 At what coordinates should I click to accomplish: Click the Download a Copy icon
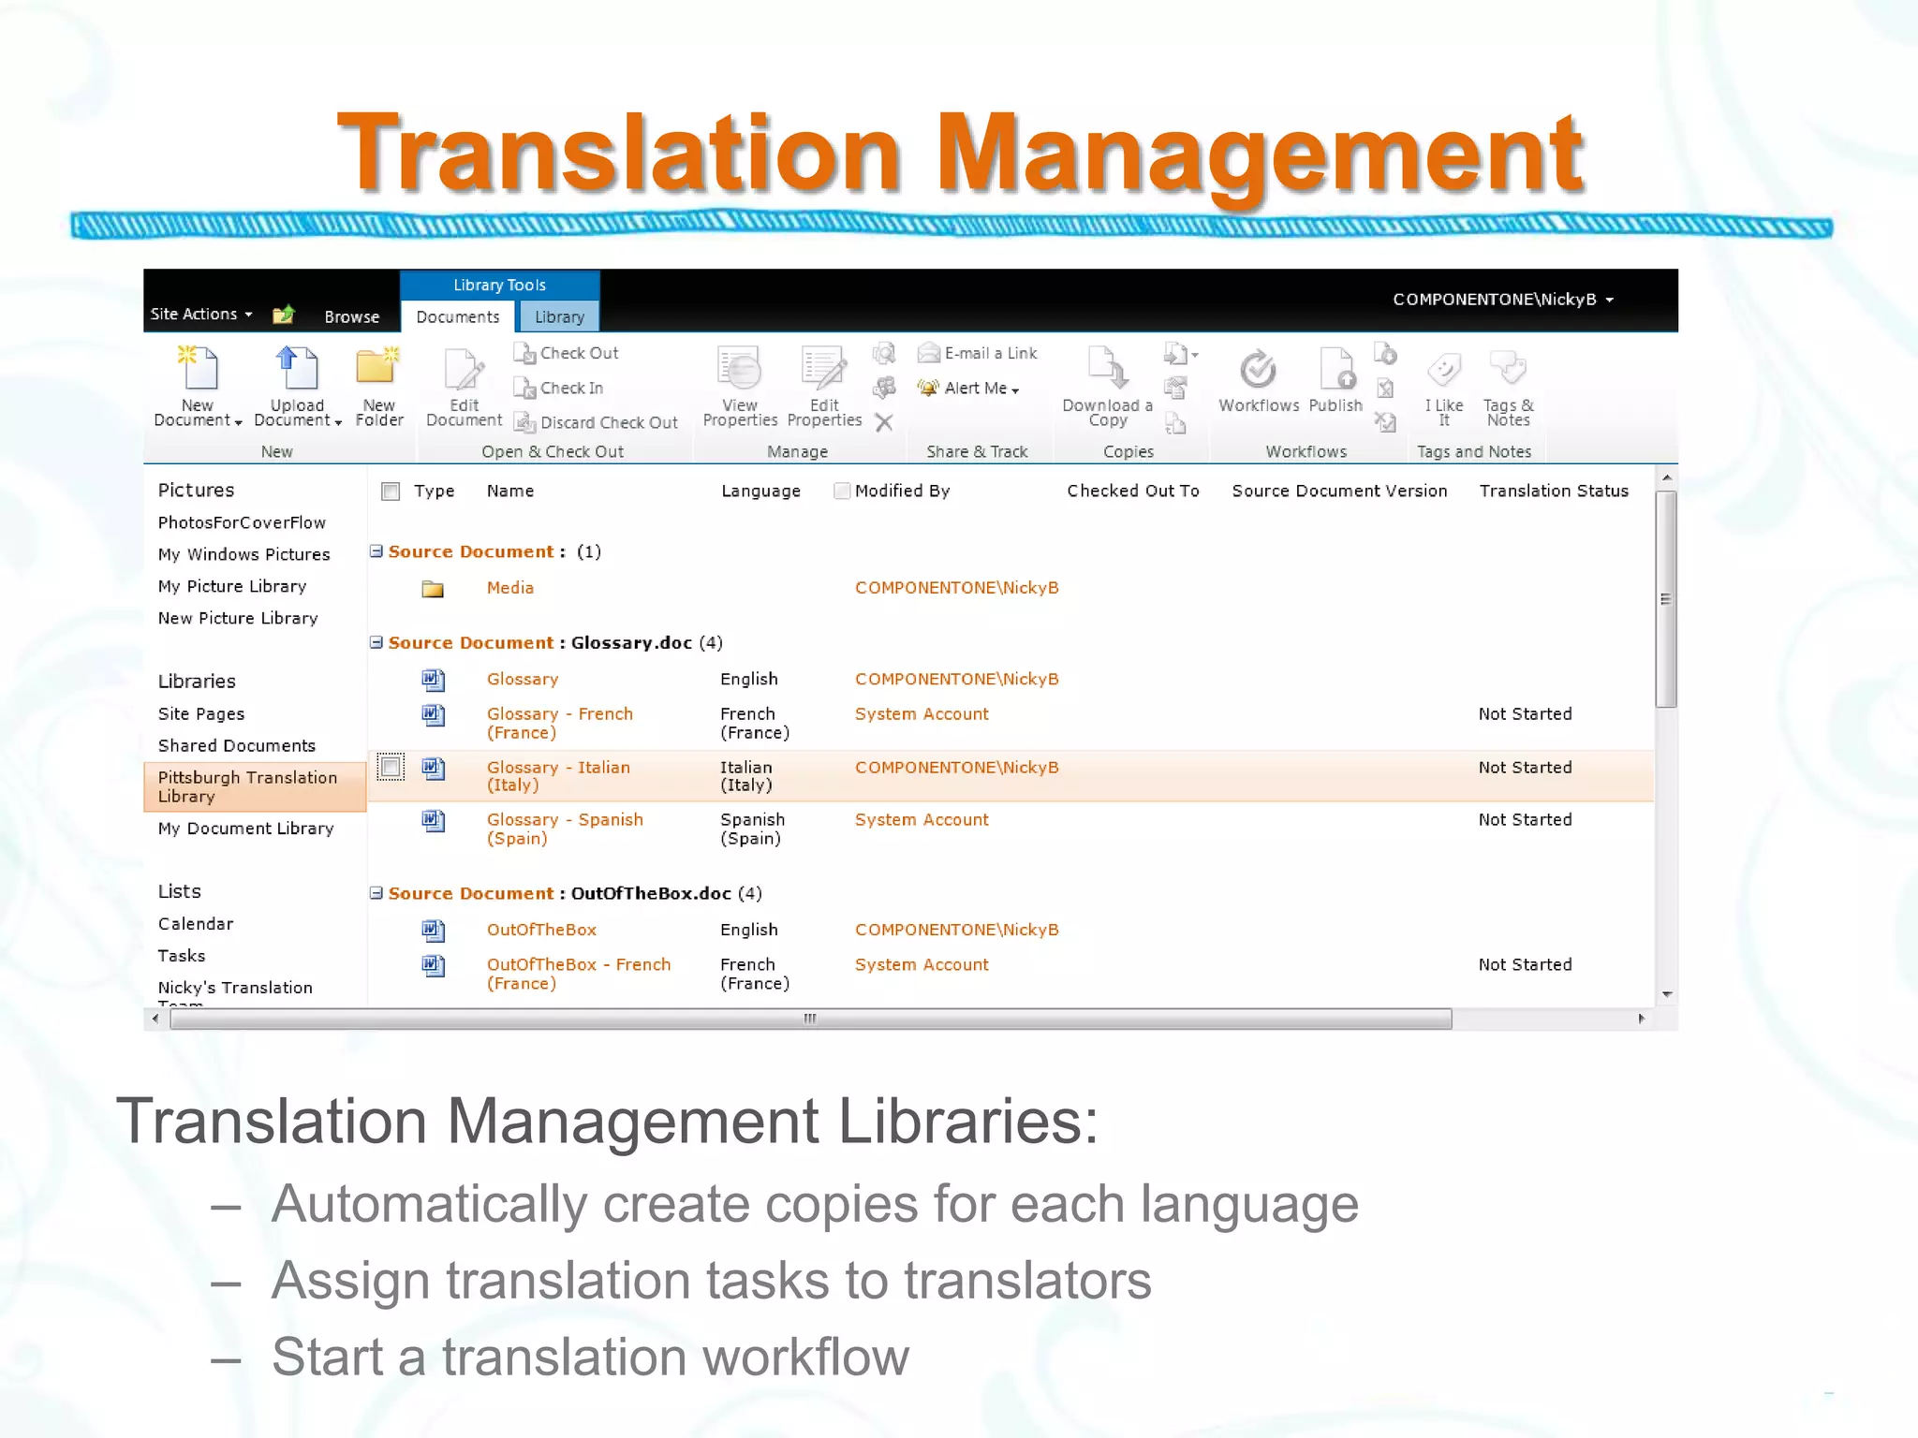point(1108,367)
